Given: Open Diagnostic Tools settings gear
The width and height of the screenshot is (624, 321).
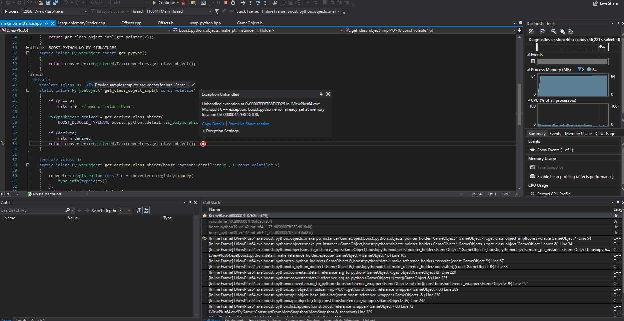Looking at the screenshot, I should (x=531, y=31).
